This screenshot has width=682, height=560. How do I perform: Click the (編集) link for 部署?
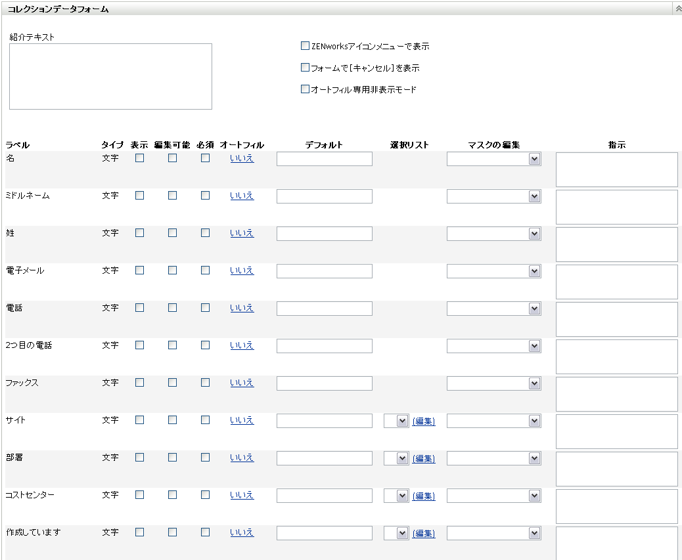[x=424, y=459]
